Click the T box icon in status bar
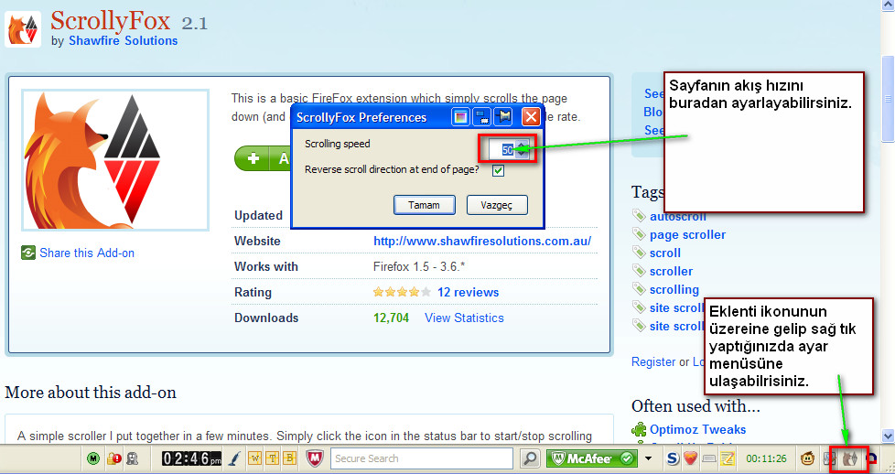Image resolution: width=895 pixels, height=474 pixels. tap(273, 458)
